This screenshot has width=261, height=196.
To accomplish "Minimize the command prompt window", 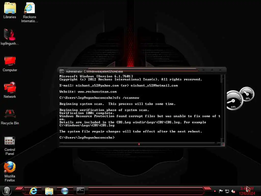I will (203, 70).
